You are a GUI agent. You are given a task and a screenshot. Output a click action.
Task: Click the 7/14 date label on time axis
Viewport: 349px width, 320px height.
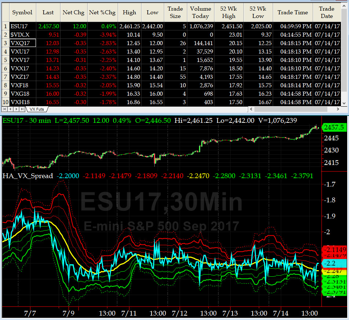(x=281, y=313)
